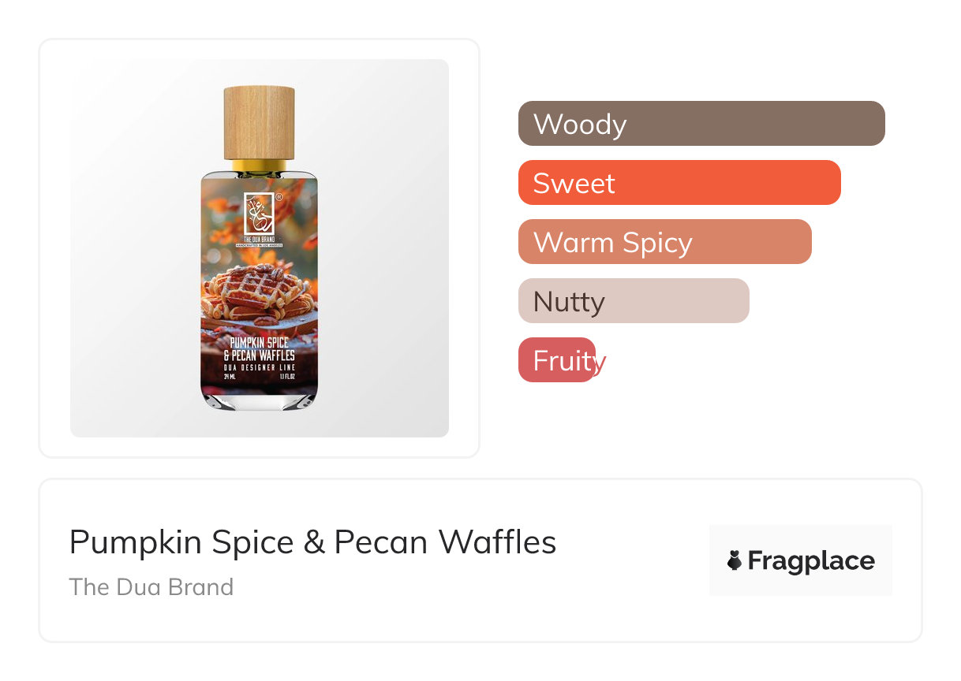Select the Woody accord bar
This screenshot has width=961, height=681.
(x=701, y=124)
